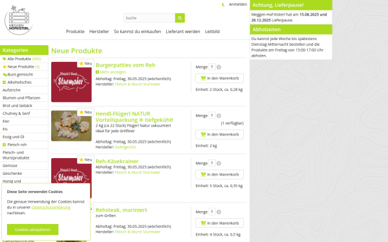Screen dimensions: 388x242
Task: Open the Gemüse category
Action: click(x=24, y=165)
